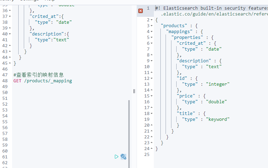Click the editor vertical scrollbar thumb

pos(129,134)
